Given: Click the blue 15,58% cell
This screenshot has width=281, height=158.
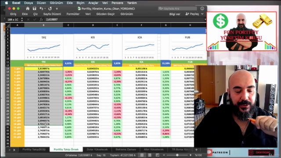Looking at the screenshot, I should pos(166,63).
